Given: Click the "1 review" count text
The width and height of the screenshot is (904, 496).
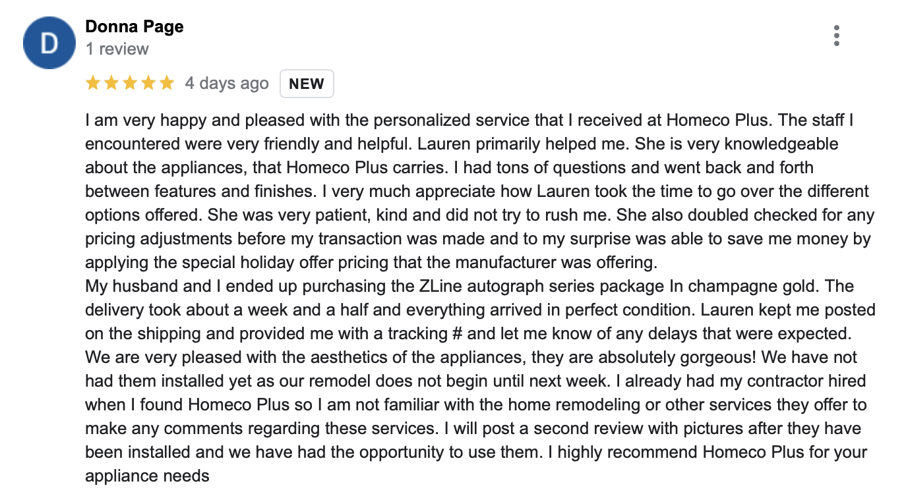Looking at the screenshot, I should pyautogui.click(x=117, y=49).
